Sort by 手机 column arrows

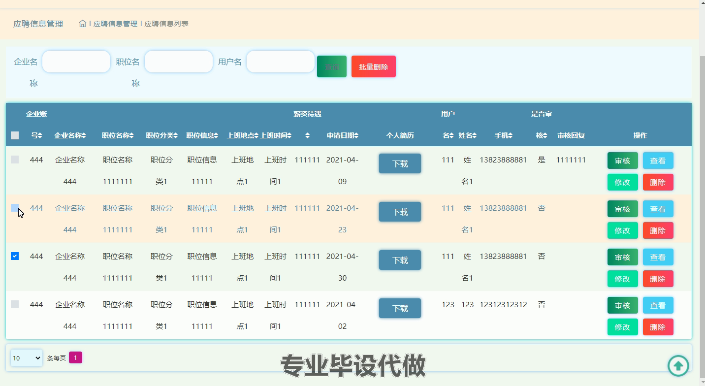tap(510, 135)
